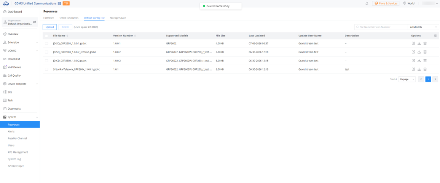Screen dimensions: 440x183
Task: Tick checkbox for JD-SQ_GRP260X_1.0.0.2_remove.gsdvc
Action: [46, 52]
